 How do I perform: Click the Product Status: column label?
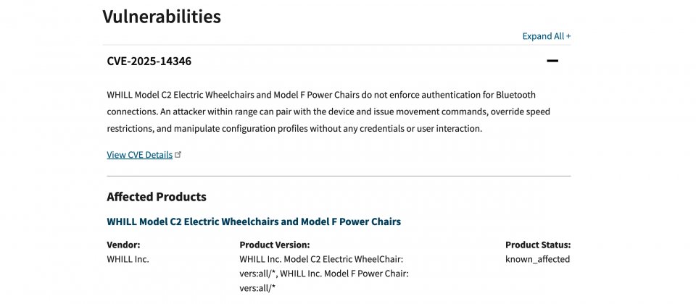click(538, 245)
